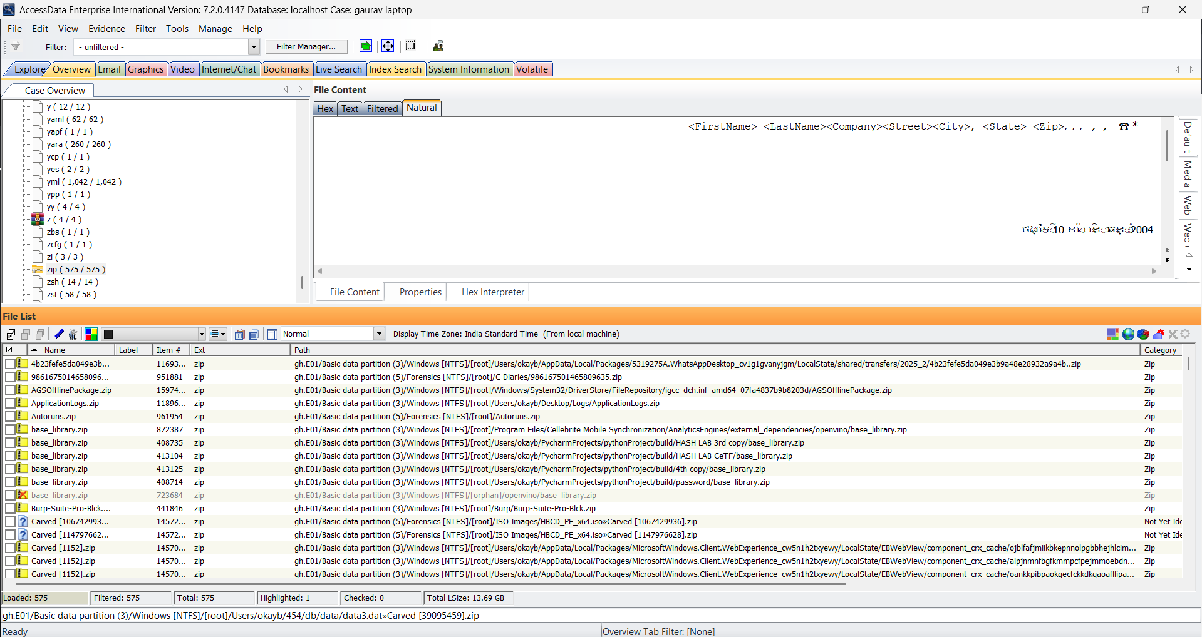Click the uncheck-items icon next to check-all
The image size is (1202, 637).
(x=26, y=334)
